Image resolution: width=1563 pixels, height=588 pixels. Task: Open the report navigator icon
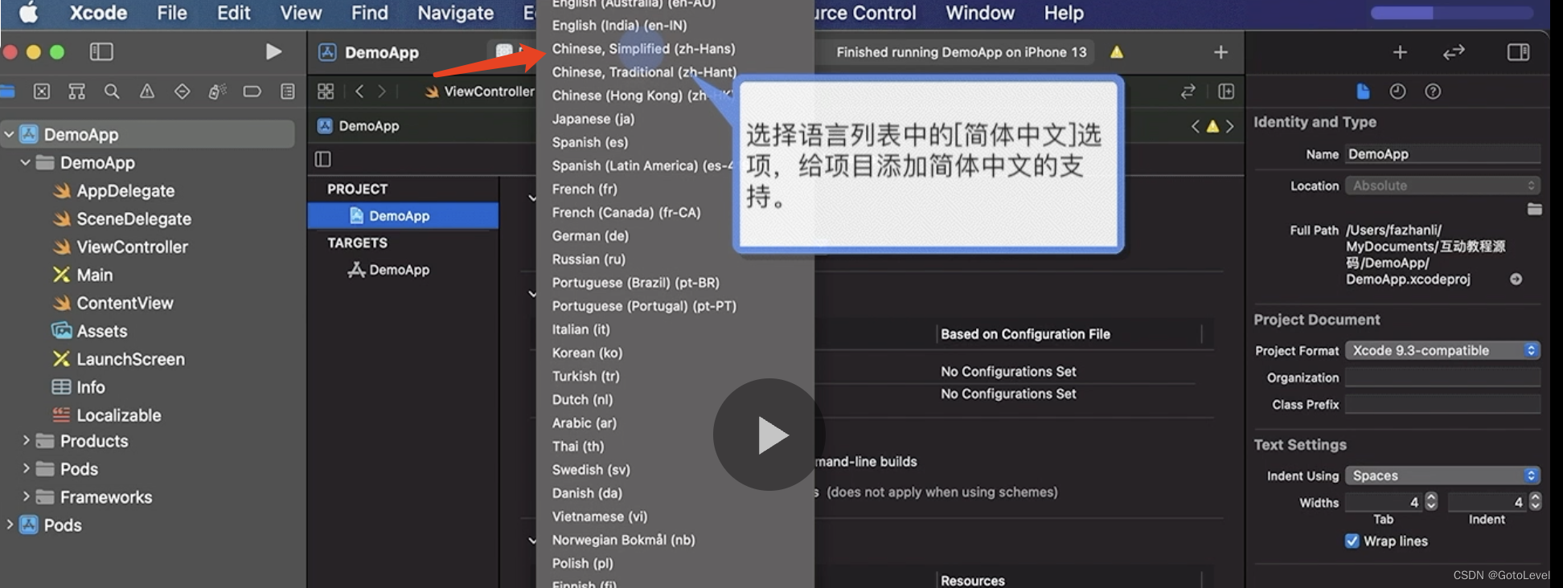click(x=288, y=92)
